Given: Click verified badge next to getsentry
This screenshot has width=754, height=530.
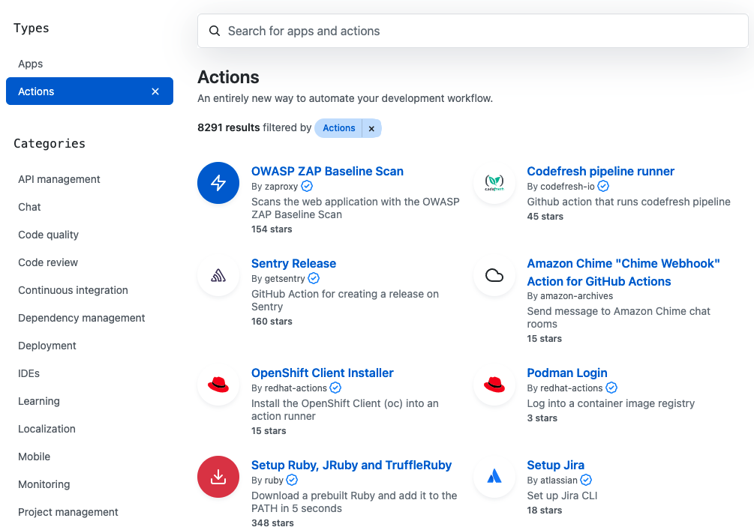Looking at the screenshot, I should point(314,278).
